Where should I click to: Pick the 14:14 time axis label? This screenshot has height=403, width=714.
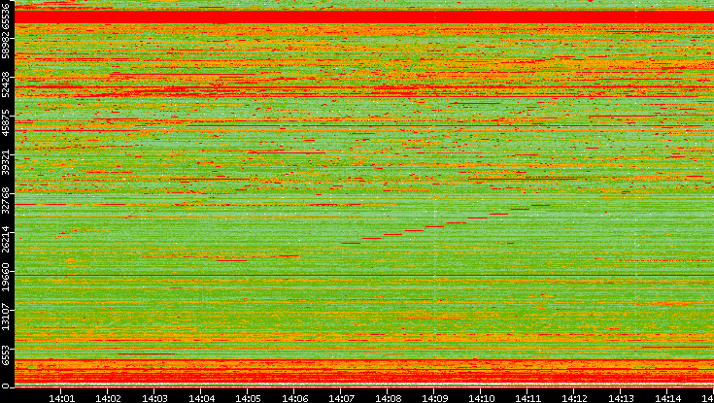[x=667, y=398]
